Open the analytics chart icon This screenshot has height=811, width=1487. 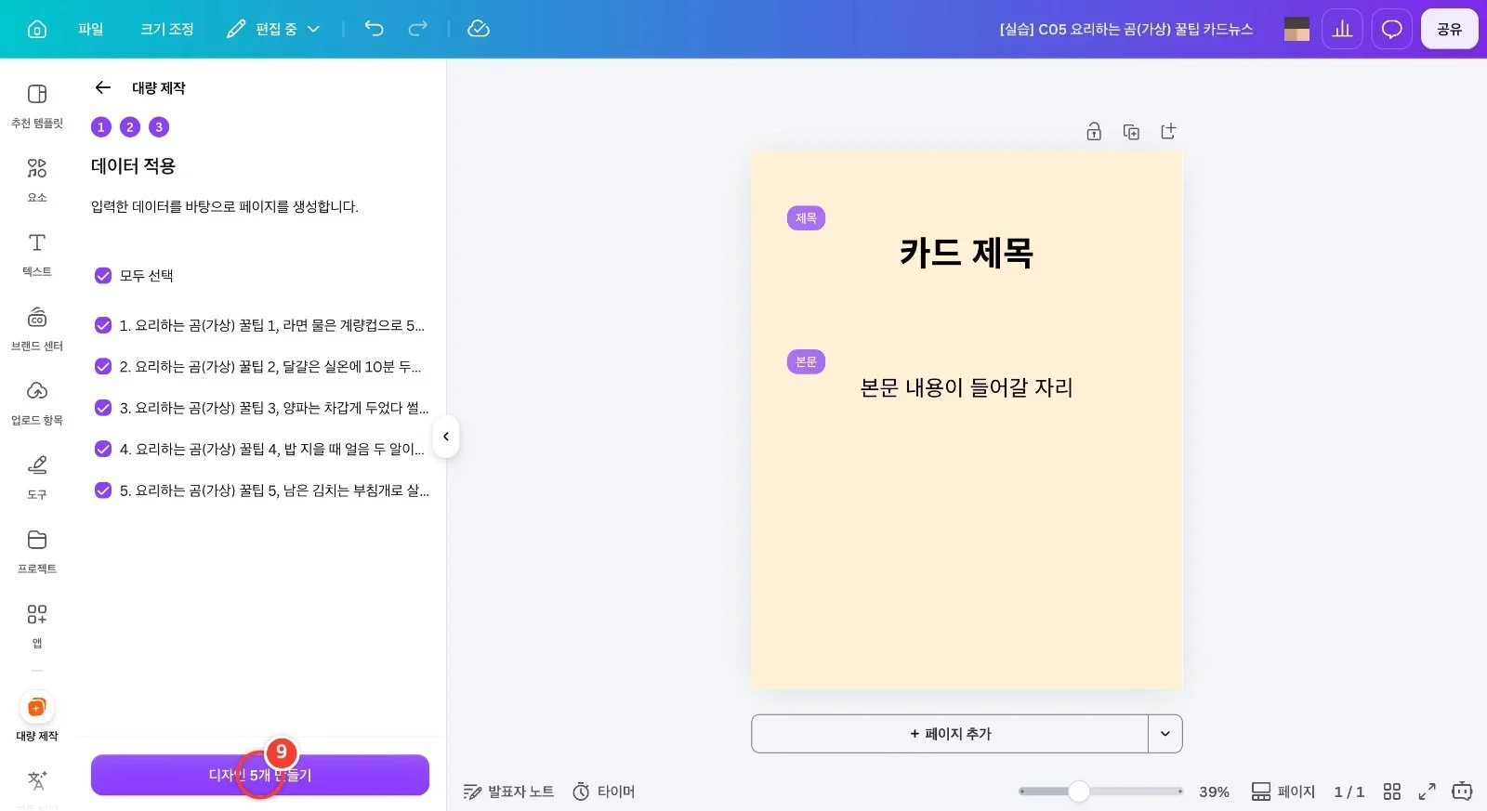(x=1342, y=29)
